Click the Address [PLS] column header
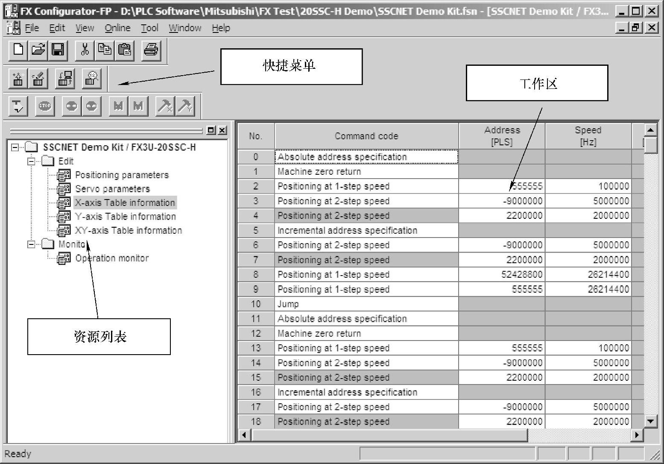 click(x=502, y=136)
